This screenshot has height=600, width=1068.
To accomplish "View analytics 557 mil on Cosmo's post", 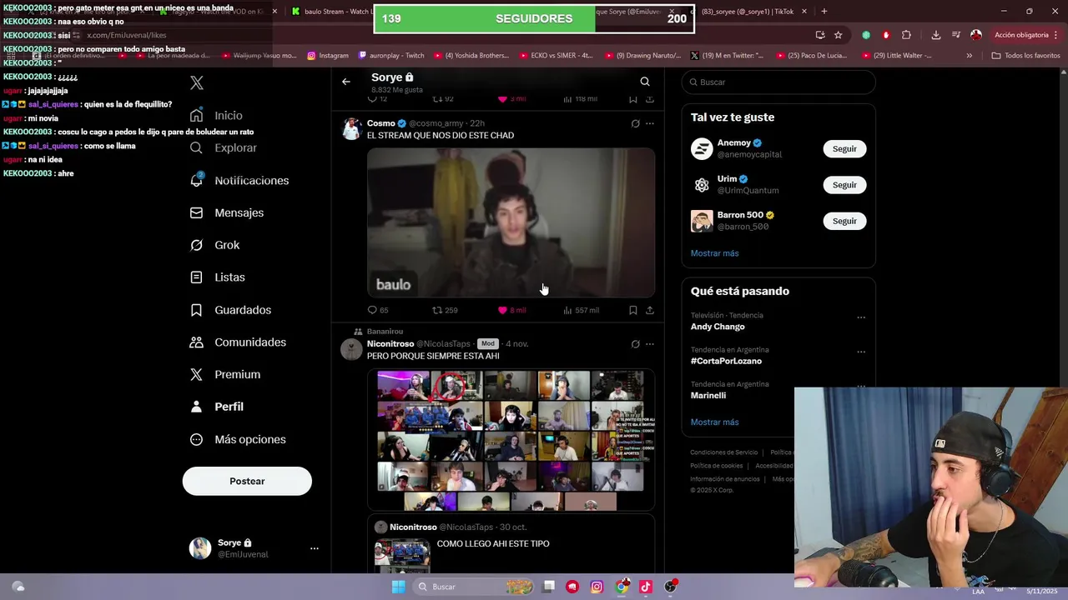I will click(581, 310).
